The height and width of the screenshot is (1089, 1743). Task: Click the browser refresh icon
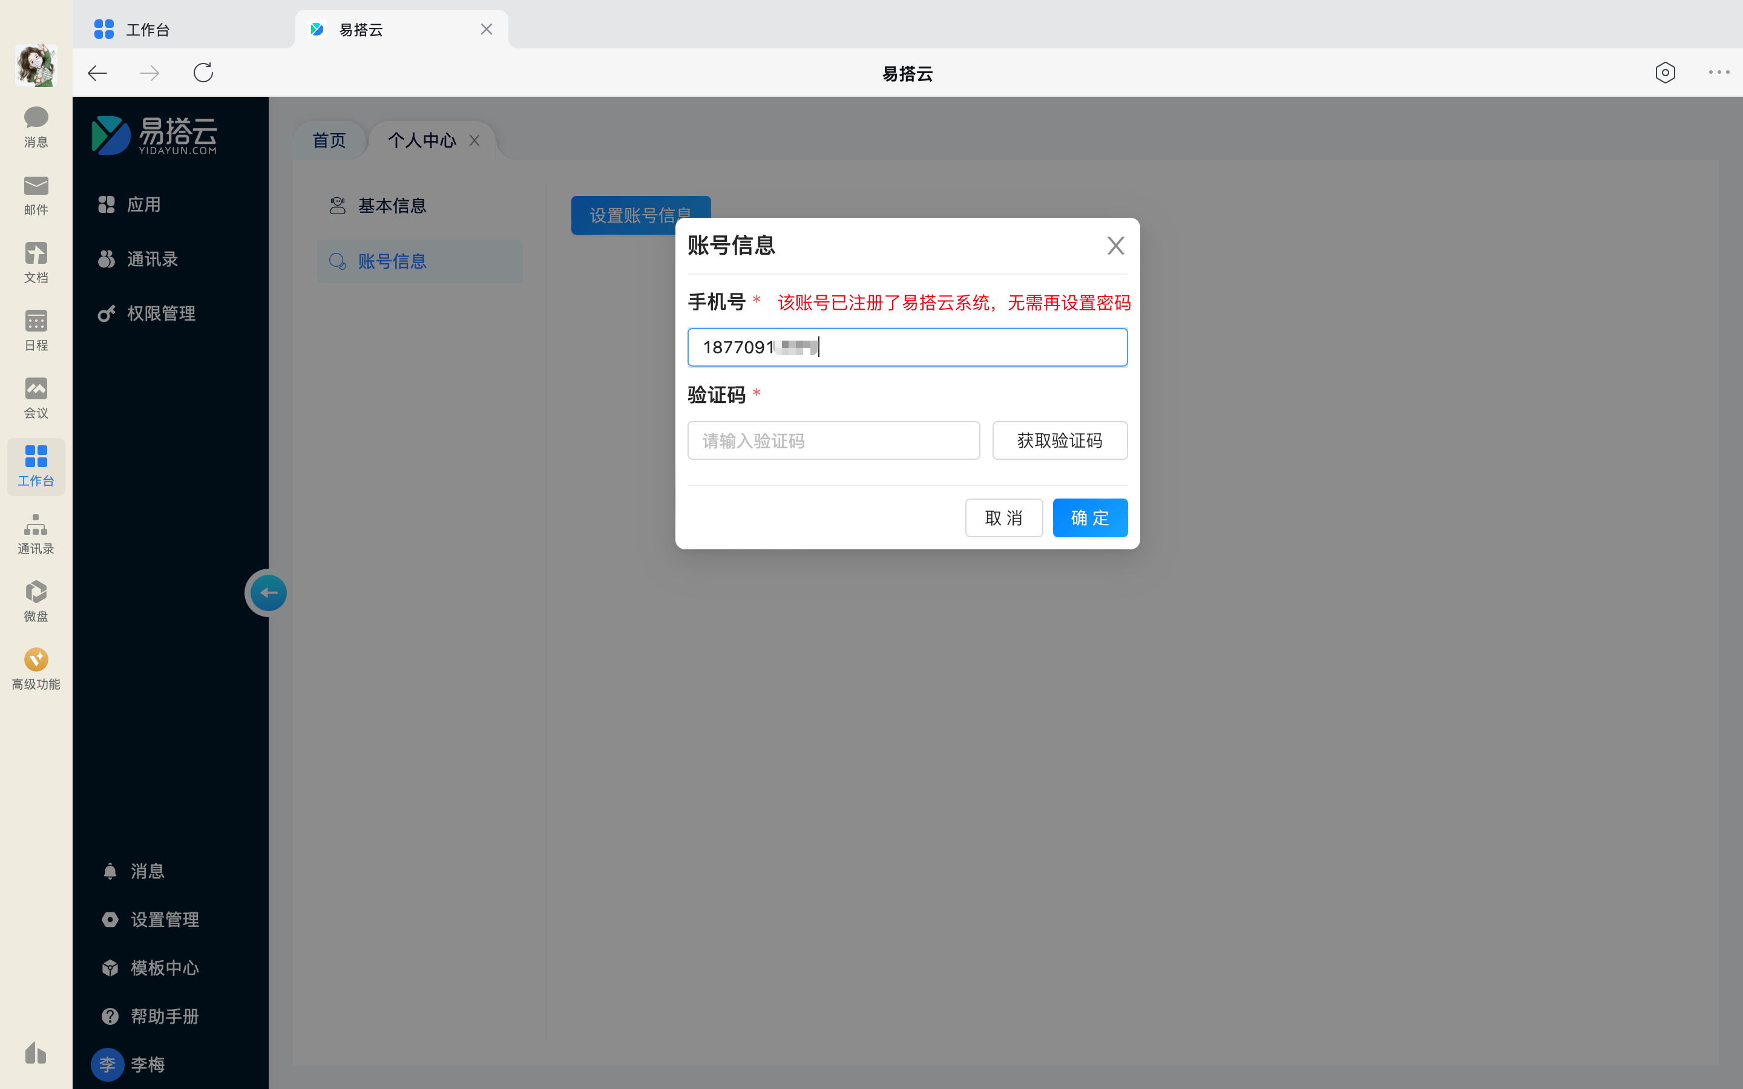[x=203, y=73]
